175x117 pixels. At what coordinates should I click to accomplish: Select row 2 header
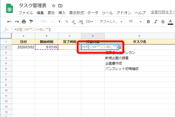click(x=6, y=47)
